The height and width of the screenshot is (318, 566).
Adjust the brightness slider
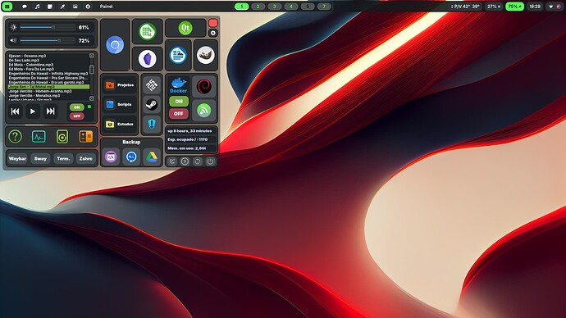(48, 27)
